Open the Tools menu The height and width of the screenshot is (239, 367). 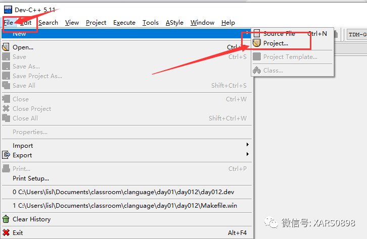coord(151,23)
